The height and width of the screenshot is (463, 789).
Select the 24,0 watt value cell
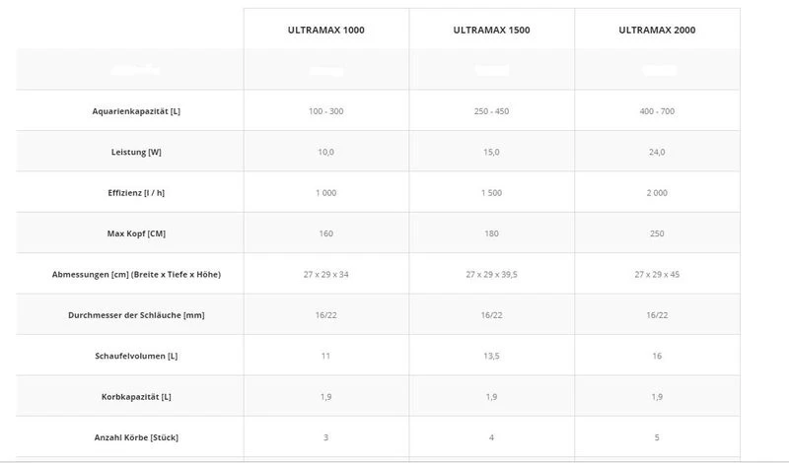point(657,153)
